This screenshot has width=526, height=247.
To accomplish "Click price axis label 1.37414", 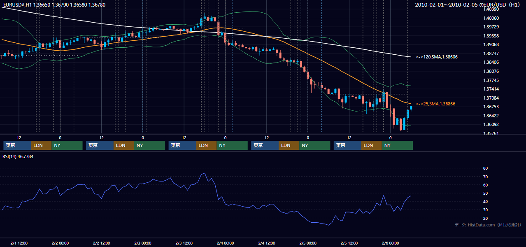I will (x=491, y=89).
